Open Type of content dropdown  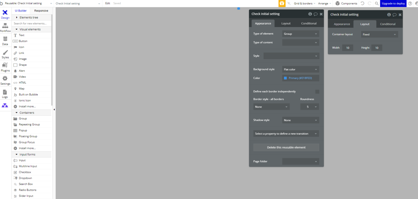pos(301,42)
